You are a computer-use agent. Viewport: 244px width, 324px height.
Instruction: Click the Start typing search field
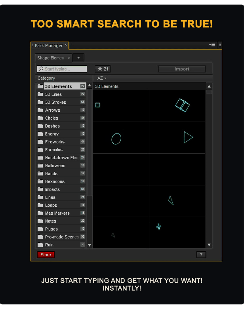[x=62, y=69]
